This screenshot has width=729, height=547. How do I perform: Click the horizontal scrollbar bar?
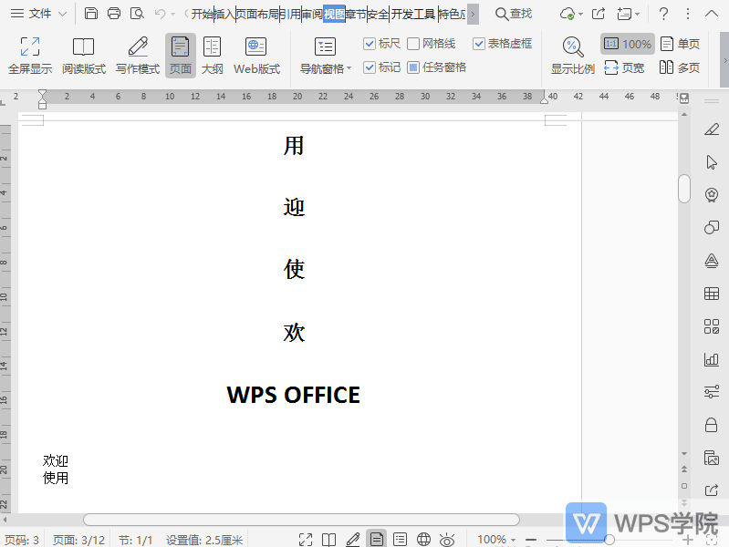pyautogui.click(x=301, y=519)
